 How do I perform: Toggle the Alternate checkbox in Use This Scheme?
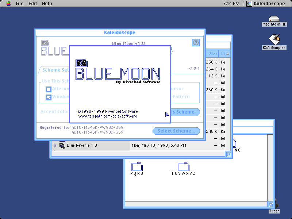(x=49, y=89)
